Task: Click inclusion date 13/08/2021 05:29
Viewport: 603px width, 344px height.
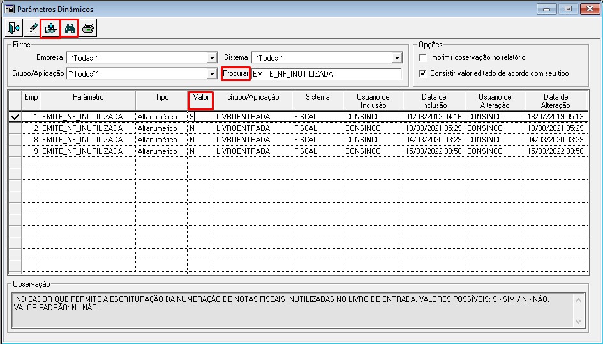Action: tap(434, 128)
